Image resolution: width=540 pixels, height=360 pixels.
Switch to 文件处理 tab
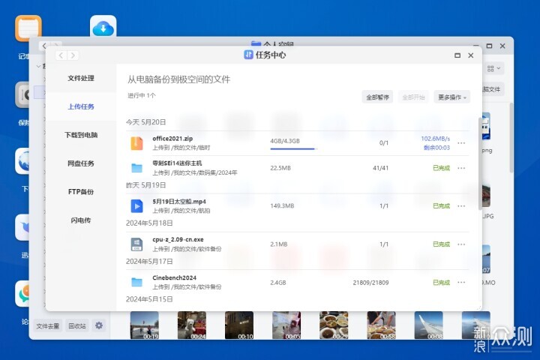(81, 78)
